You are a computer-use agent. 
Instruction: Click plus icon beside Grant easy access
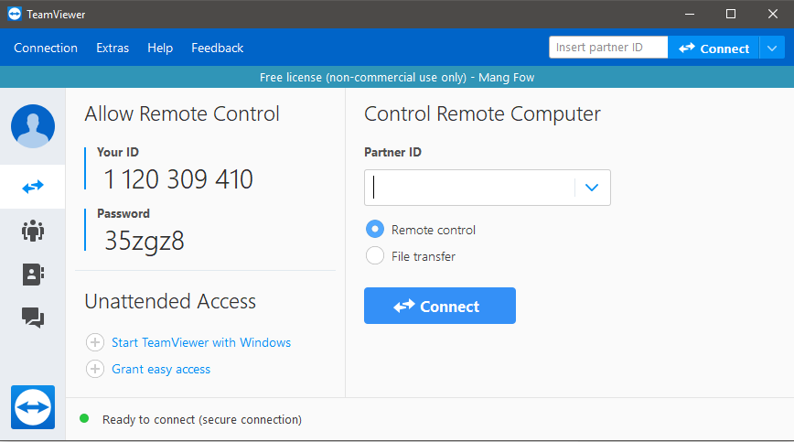click(95, 369)
